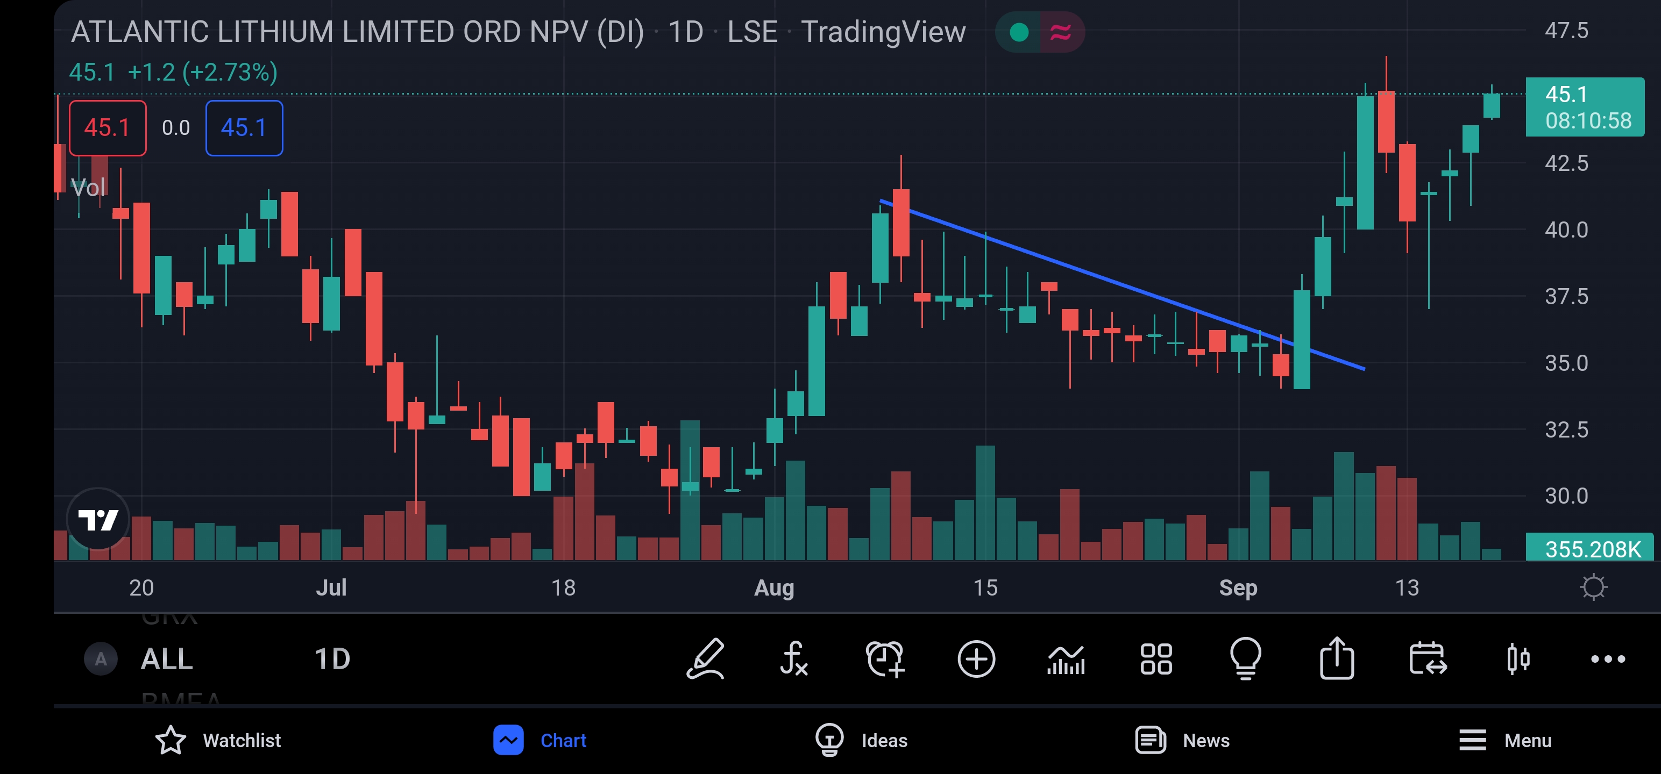The height and width of the screenshot is (774, 1661).
Task: Open the Menu tab
Action: pyautogui.click(x=1506, y=740)
